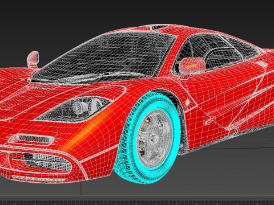
Task: Select the upper front grille slot
Action: tap(35, 138)
